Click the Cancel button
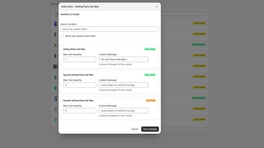This screenshot has height=148, width=264. (135, 129)
